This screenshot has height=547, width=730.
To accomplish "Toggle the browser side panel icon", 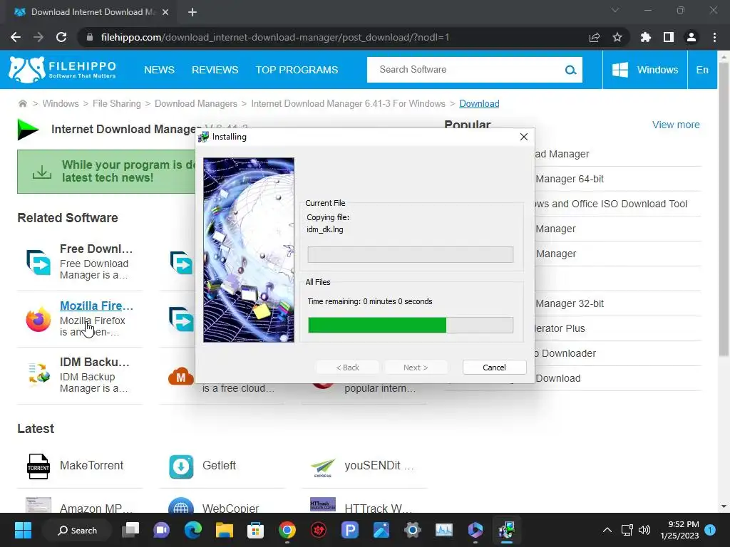I will 669,37.
